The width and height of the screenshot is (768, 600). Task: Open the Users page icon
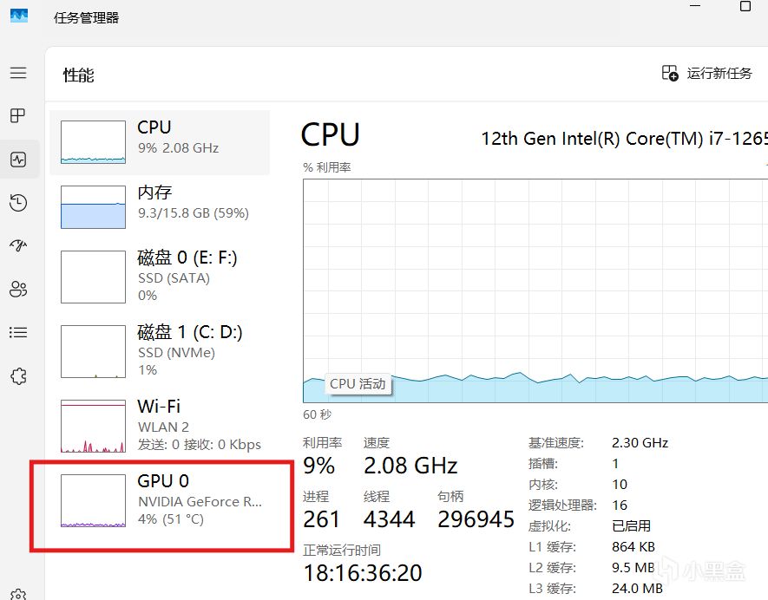(x=18, y=290)
